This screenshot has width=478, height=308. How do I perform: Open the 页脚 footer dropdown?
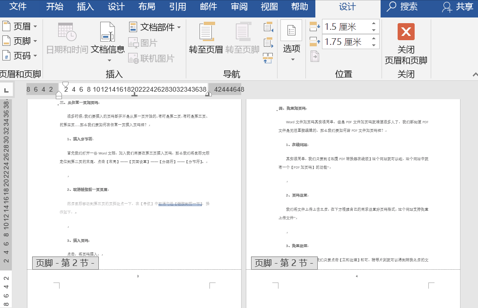tap(20, 41)
